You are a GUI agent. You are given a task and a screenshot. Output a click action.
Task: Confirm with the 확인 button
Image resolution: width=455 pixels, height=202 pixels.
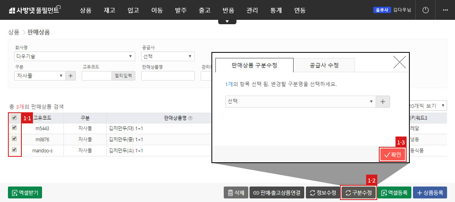(392, 155)
